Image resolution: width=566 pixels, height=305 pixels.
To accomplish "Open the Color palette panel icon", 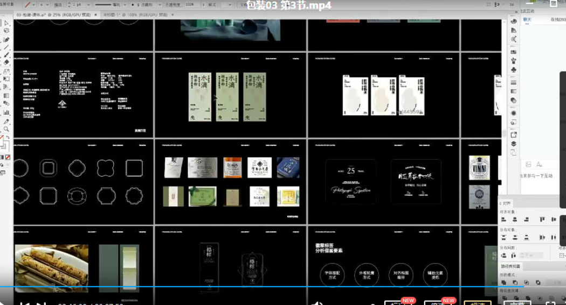I will [x=514, y=21].
